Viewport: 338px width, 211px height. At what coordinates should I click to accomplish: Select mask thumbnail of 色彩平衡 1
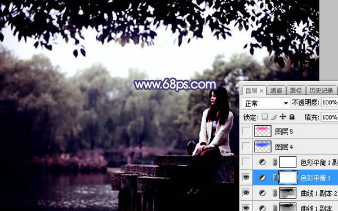[x=288, y=178]
